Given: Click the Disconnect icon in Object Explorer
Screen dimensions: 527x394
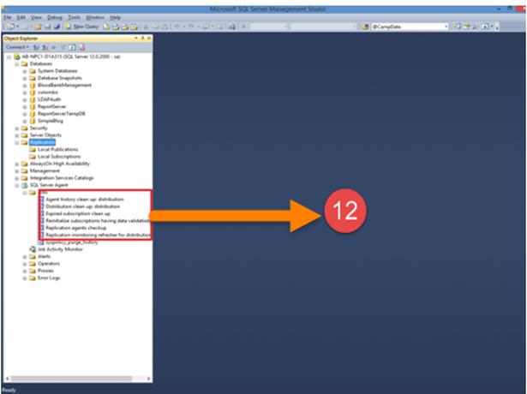Looking at the screenshot, I should tap(45, 47).
